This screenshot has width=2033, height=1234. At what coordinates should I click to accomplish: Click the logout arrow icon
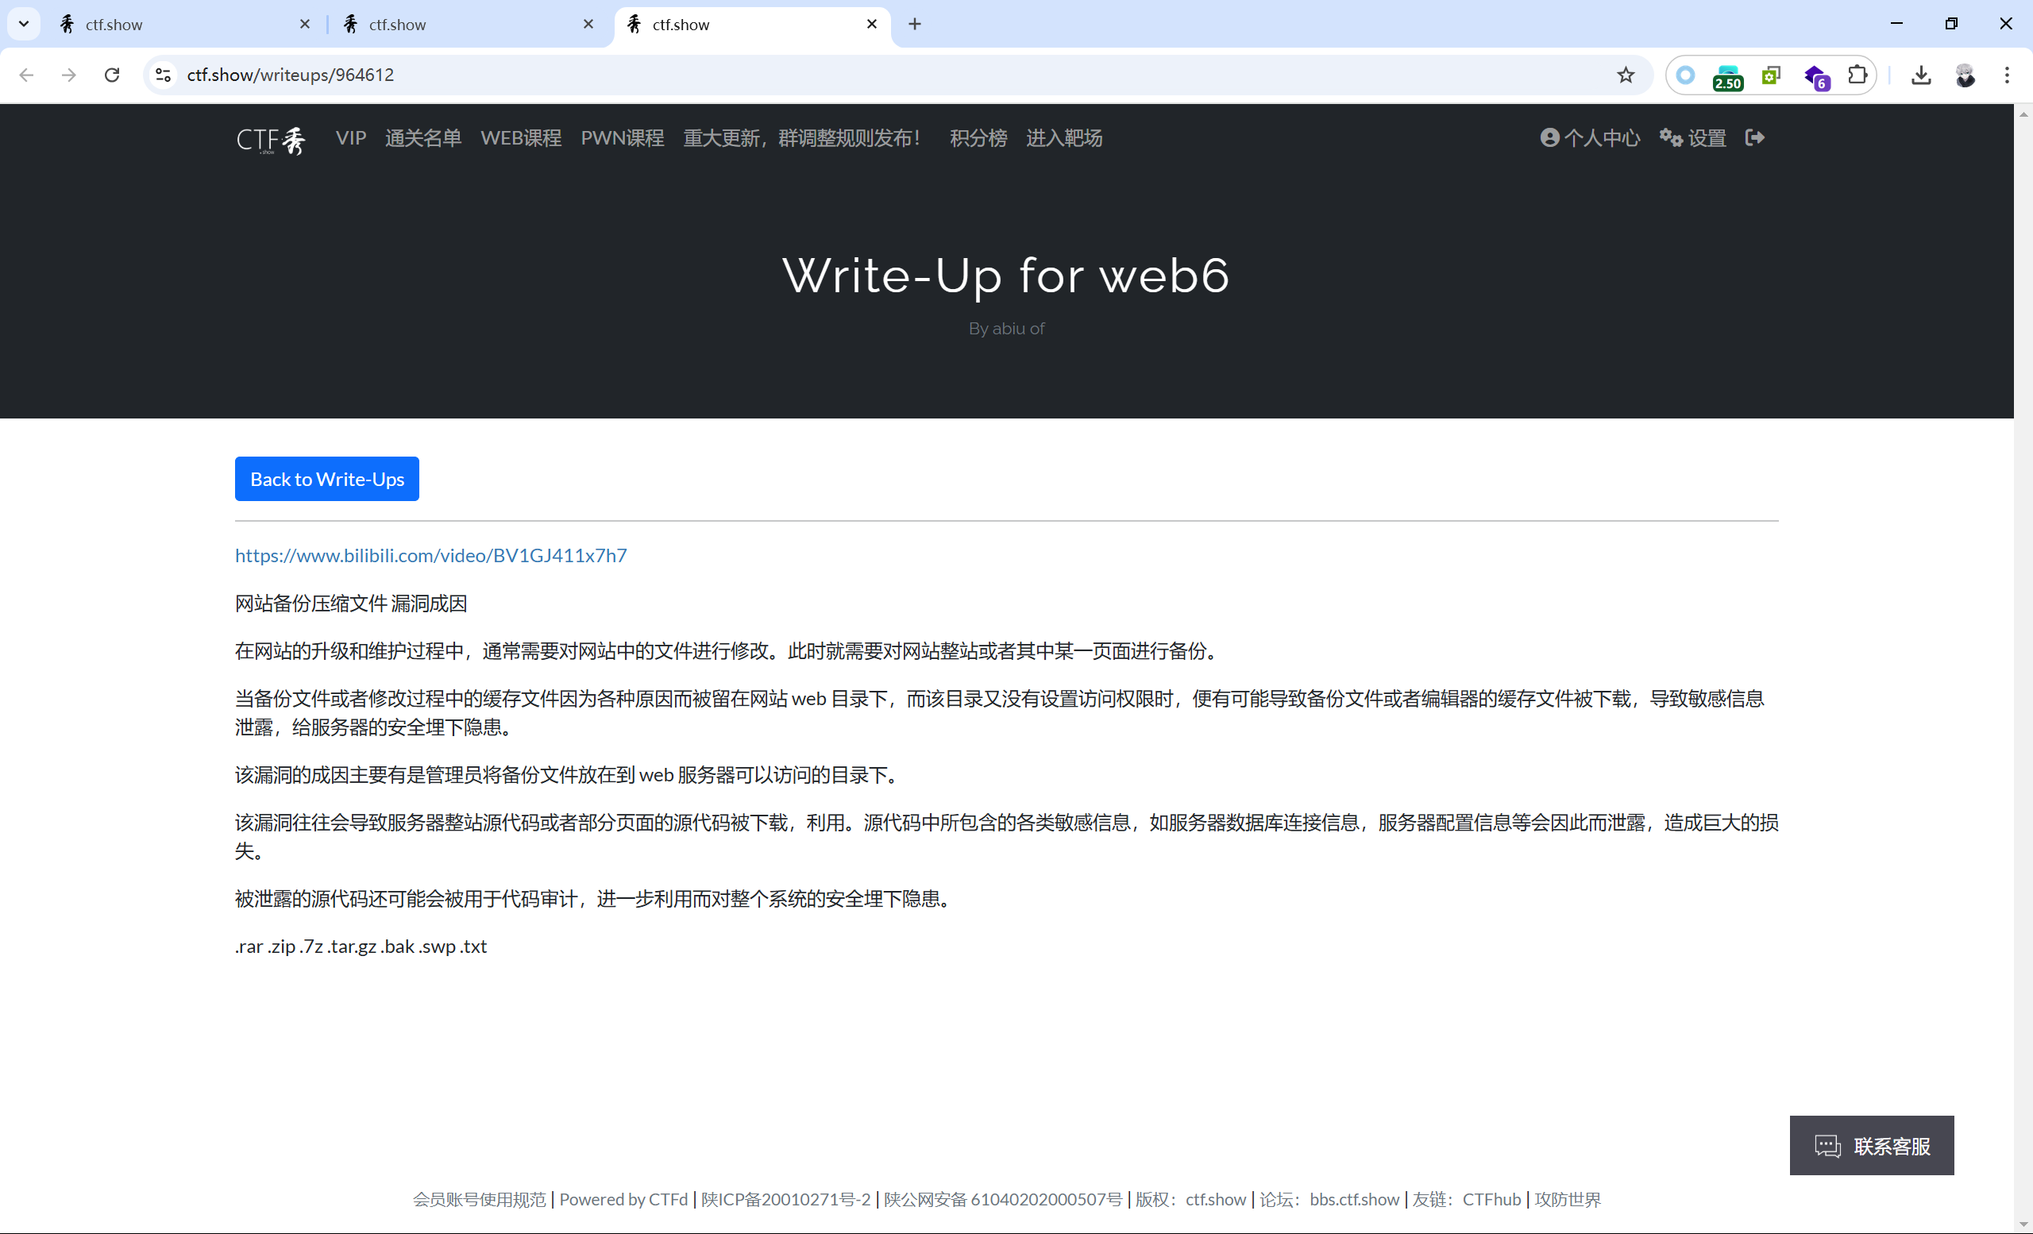point(1754,137)
